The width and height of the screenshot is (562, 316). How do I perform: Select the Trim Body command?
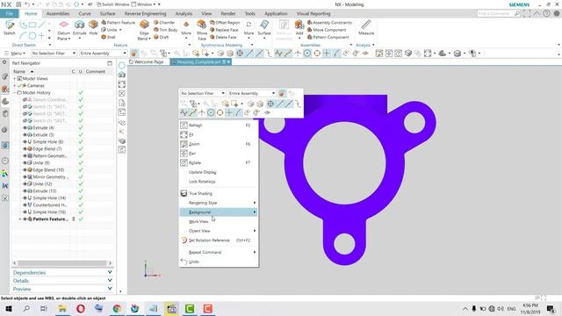166,30
